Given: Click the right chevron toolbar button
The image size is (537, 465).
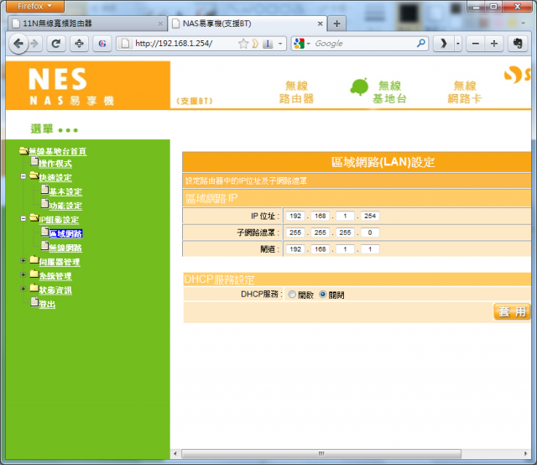Looking at the screenshot, I should pos(444,44).
